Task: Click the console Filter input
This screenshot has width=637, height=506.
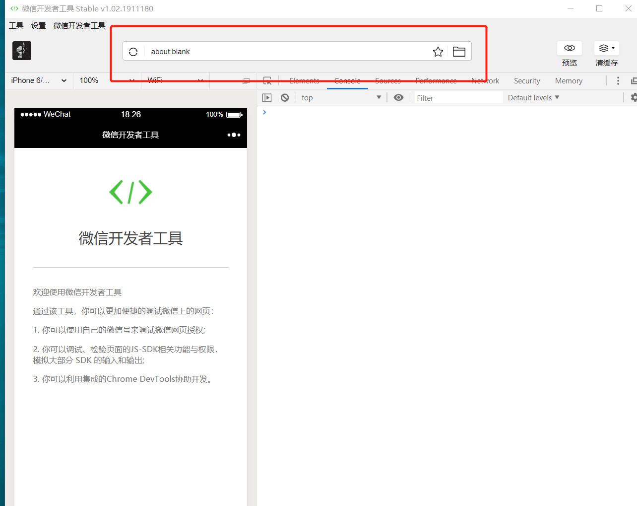Action: pyautogui.click(x=458, y=98)
